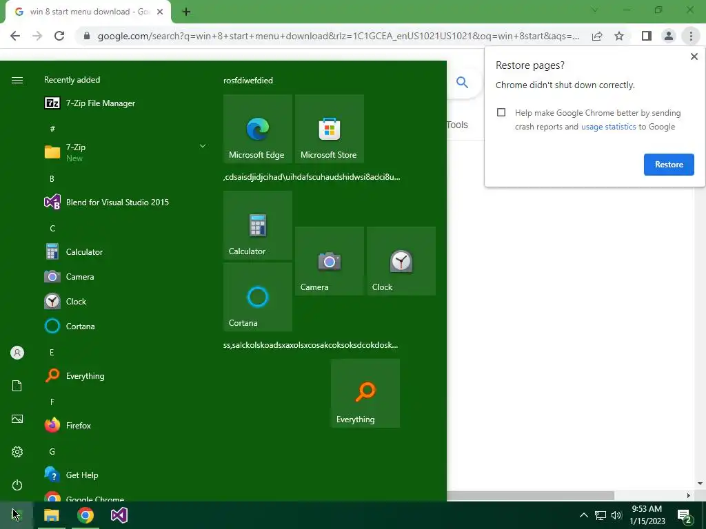Select the 'win 8 start menu download' tab
This screenshot has width=706, height=529.
pos(88,12)
